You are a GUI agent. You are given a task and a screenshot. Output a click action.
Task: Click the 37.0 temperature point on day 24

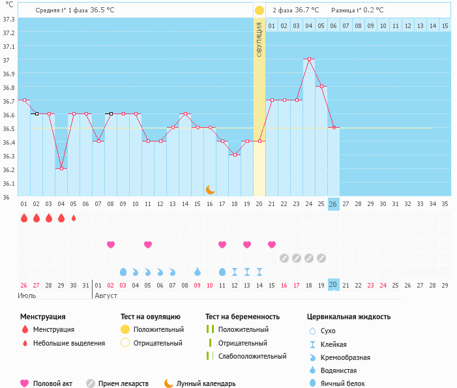309,59
